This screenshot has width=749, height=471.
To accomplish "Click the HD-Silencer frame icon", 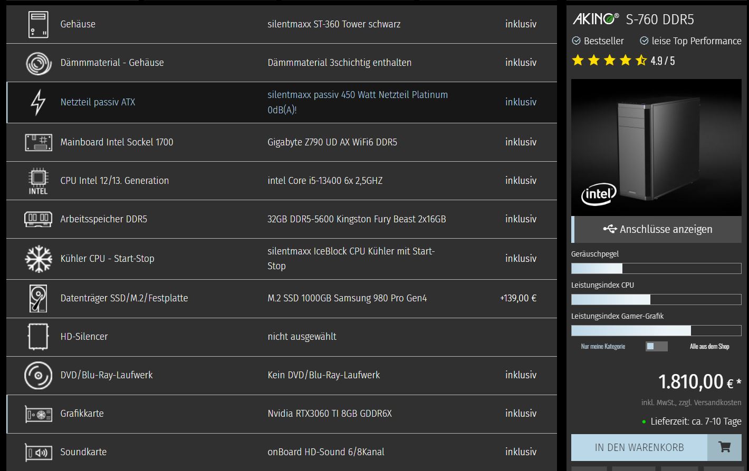I will (38, 337).
